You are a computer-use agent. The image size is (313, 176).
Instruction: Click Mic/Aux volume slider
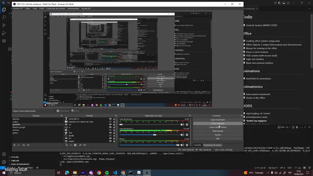149,145
